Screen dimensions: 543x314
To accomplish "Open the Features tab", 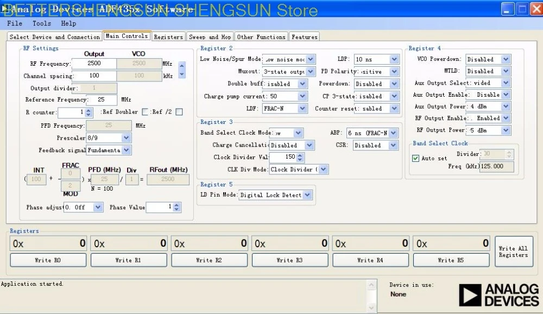I will point(305,37).
